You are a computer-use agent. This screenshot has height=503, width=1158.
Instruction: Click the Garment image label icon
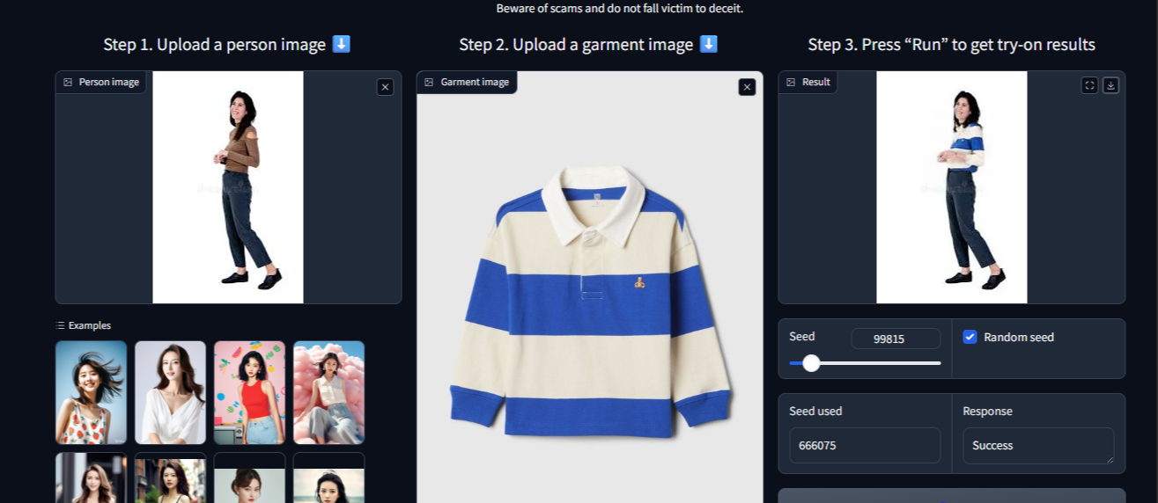pyautogui.click(x=429, y=82)
